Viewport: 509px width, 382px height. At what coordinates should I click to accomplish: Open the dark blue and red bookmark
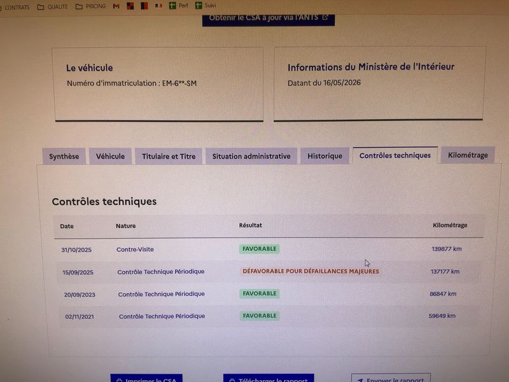point(144,6)
